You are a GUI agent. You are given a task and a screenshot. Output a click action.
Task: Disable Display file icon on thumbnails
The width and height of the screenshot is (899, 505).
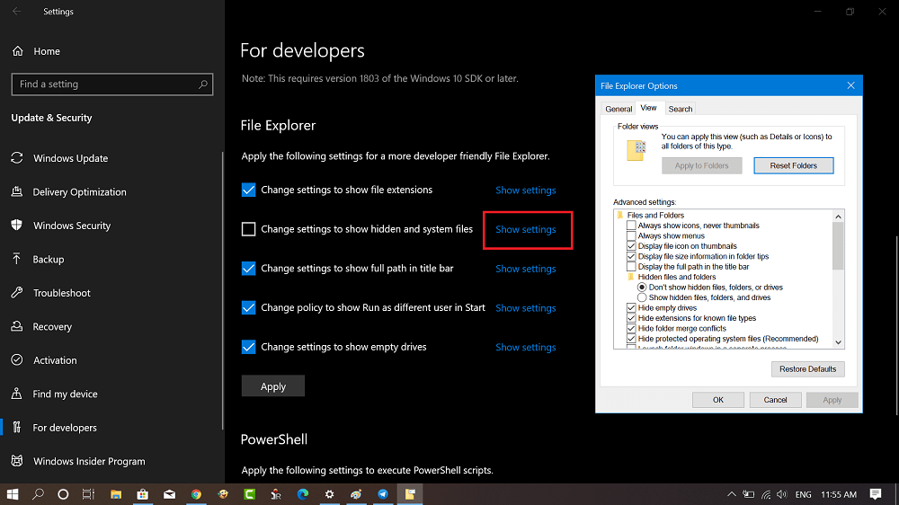(631, 246)
